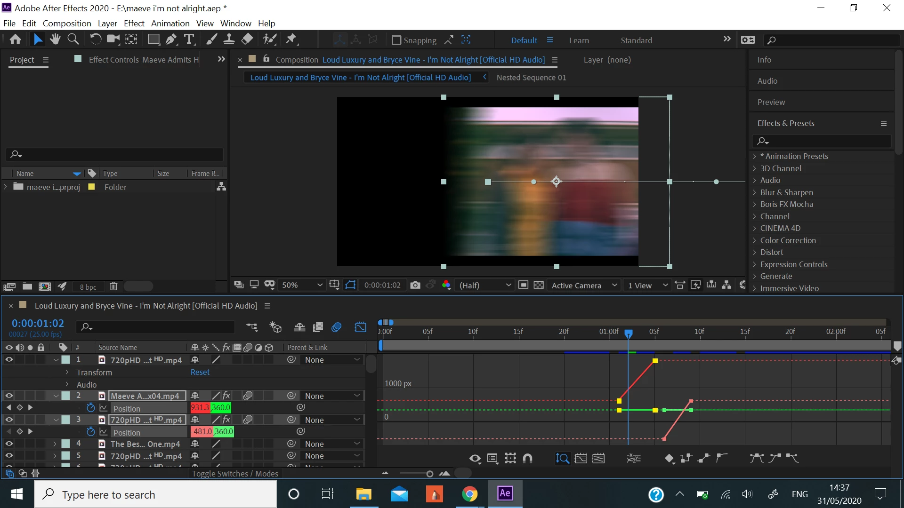Select the Horizontal Type tool
This screenshot has height=508, width=904.
189,40
